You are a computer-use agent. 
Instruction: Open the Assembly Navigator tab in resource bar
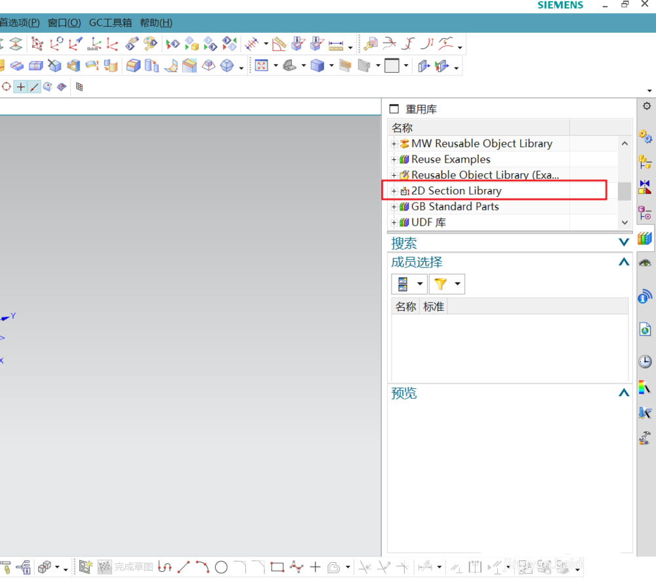coord(645,161)
